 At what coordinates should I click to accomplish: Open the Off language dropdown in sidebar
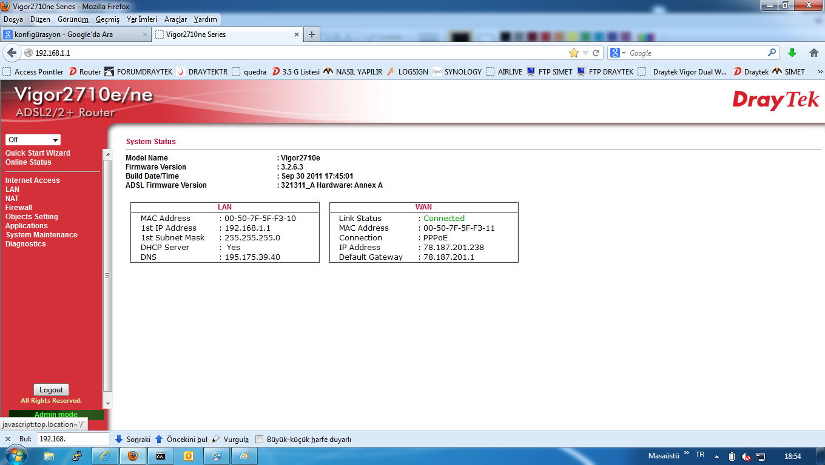(x=33, y=140)
